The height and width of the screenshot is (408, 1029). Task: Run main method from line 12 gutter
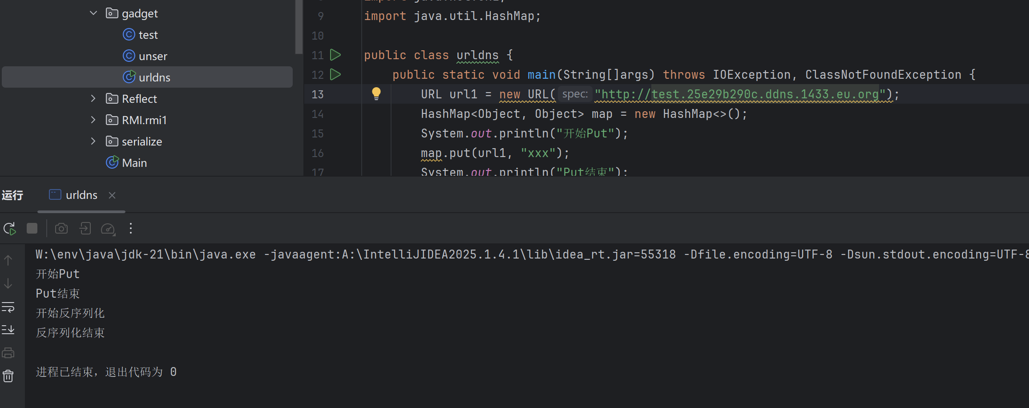click(335, 74)
